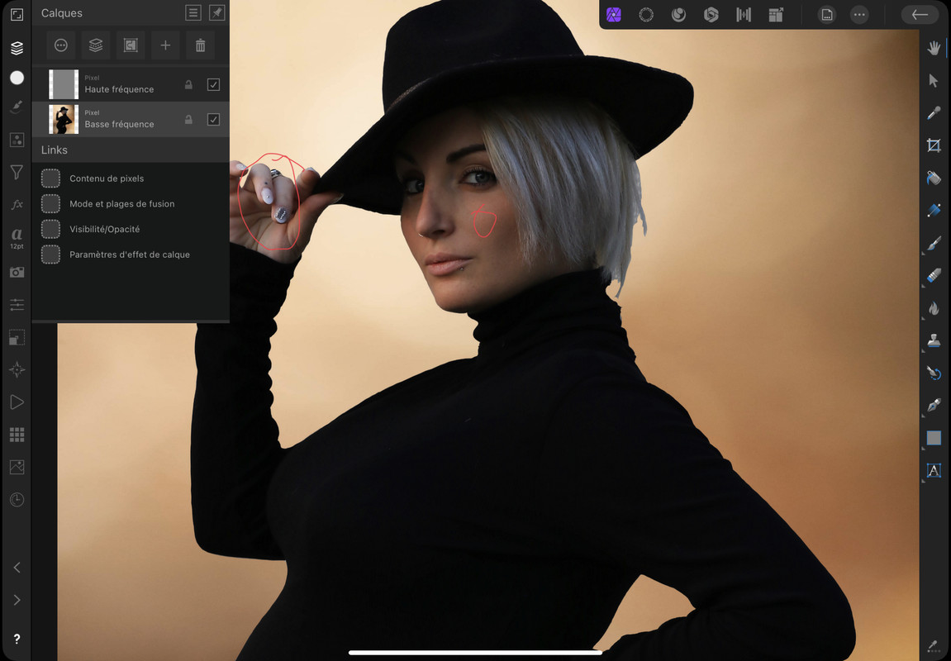Click the group layers stack button
This screenshot has height=661, width=951.
pos(96,45)
